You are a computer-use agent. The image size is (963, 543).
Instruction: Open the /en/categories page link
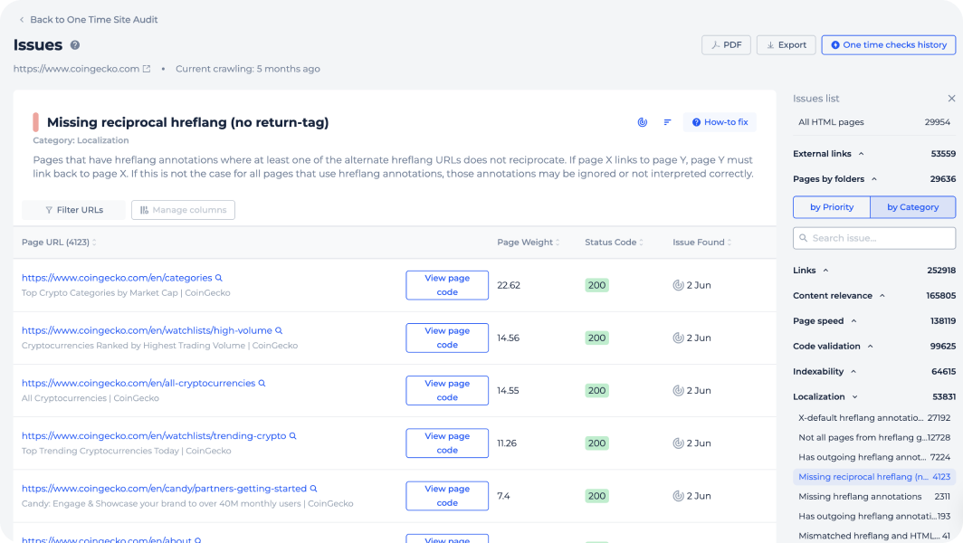coord(117,278)
